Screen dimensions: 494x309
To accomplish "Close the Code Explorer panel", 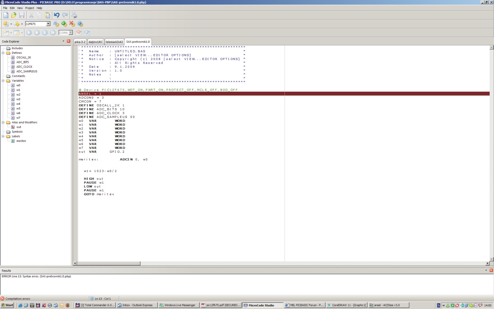I will [69, 41].
